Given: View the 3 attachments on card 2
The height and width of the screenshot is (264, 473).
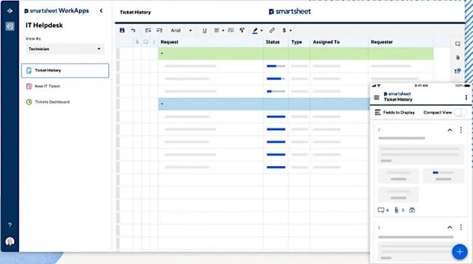Looking at the screenshot, I should coord(399,210).
